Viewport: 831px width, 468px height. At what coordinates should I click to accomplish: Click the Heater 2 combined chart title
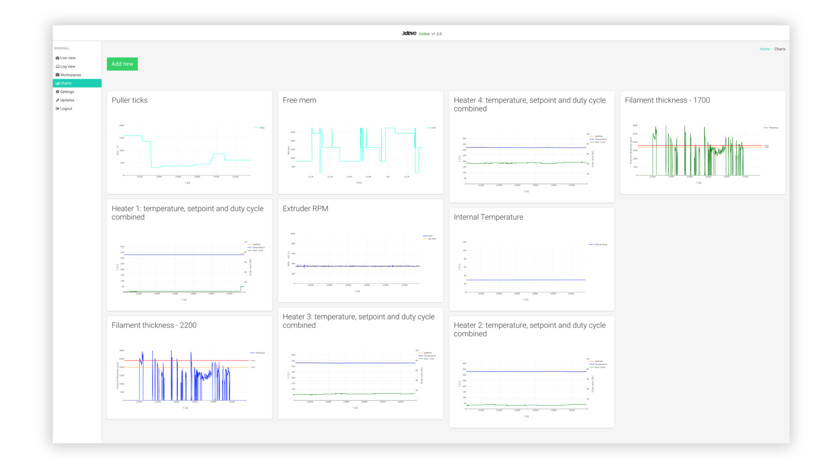pos(530,330)
